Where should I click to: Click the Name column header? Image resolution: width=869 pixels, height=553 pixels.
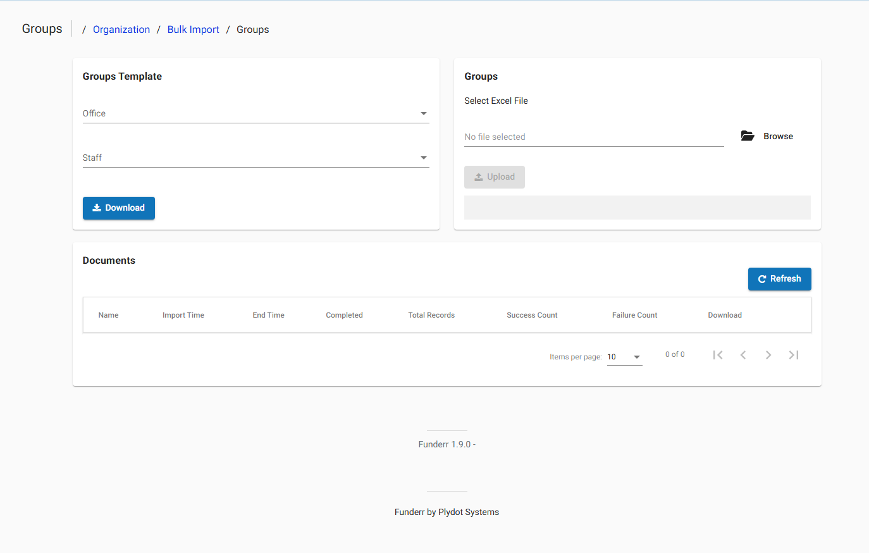pyautogui.click(x=108, y=314)
